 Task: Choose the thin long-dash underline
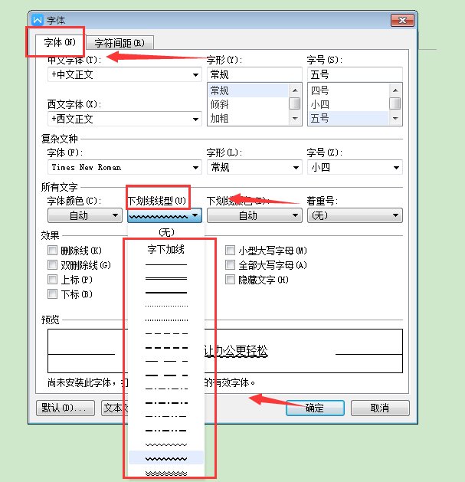pyautogui.click(x=166, y=362)
